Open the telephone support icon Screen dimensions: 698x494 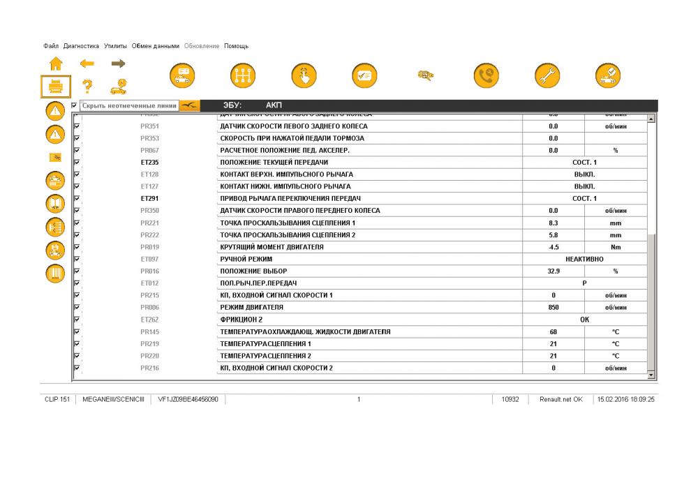(486, 75)
